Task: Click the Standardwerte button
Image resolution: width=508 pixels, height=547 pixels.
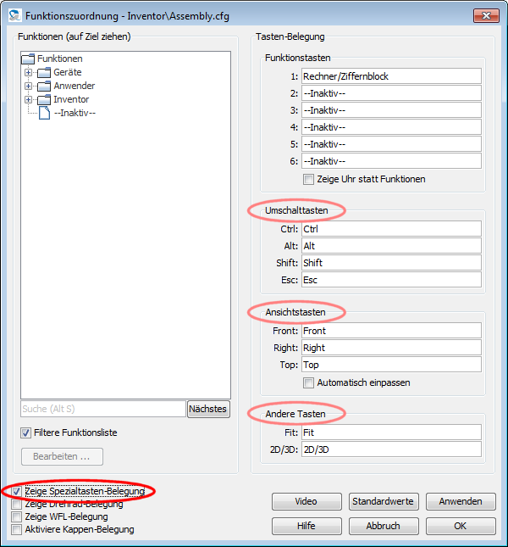Action: (384, 501)
